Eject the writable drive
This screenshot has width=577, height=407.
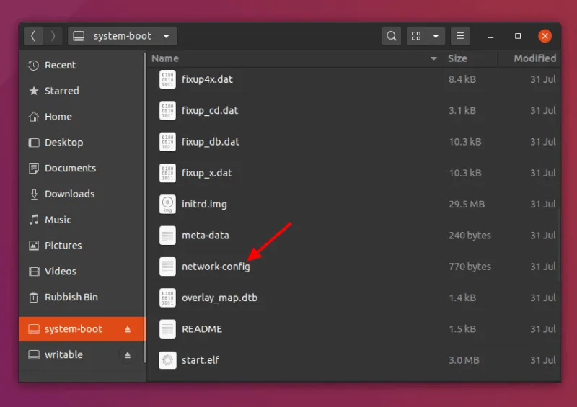tap(128, 355)
